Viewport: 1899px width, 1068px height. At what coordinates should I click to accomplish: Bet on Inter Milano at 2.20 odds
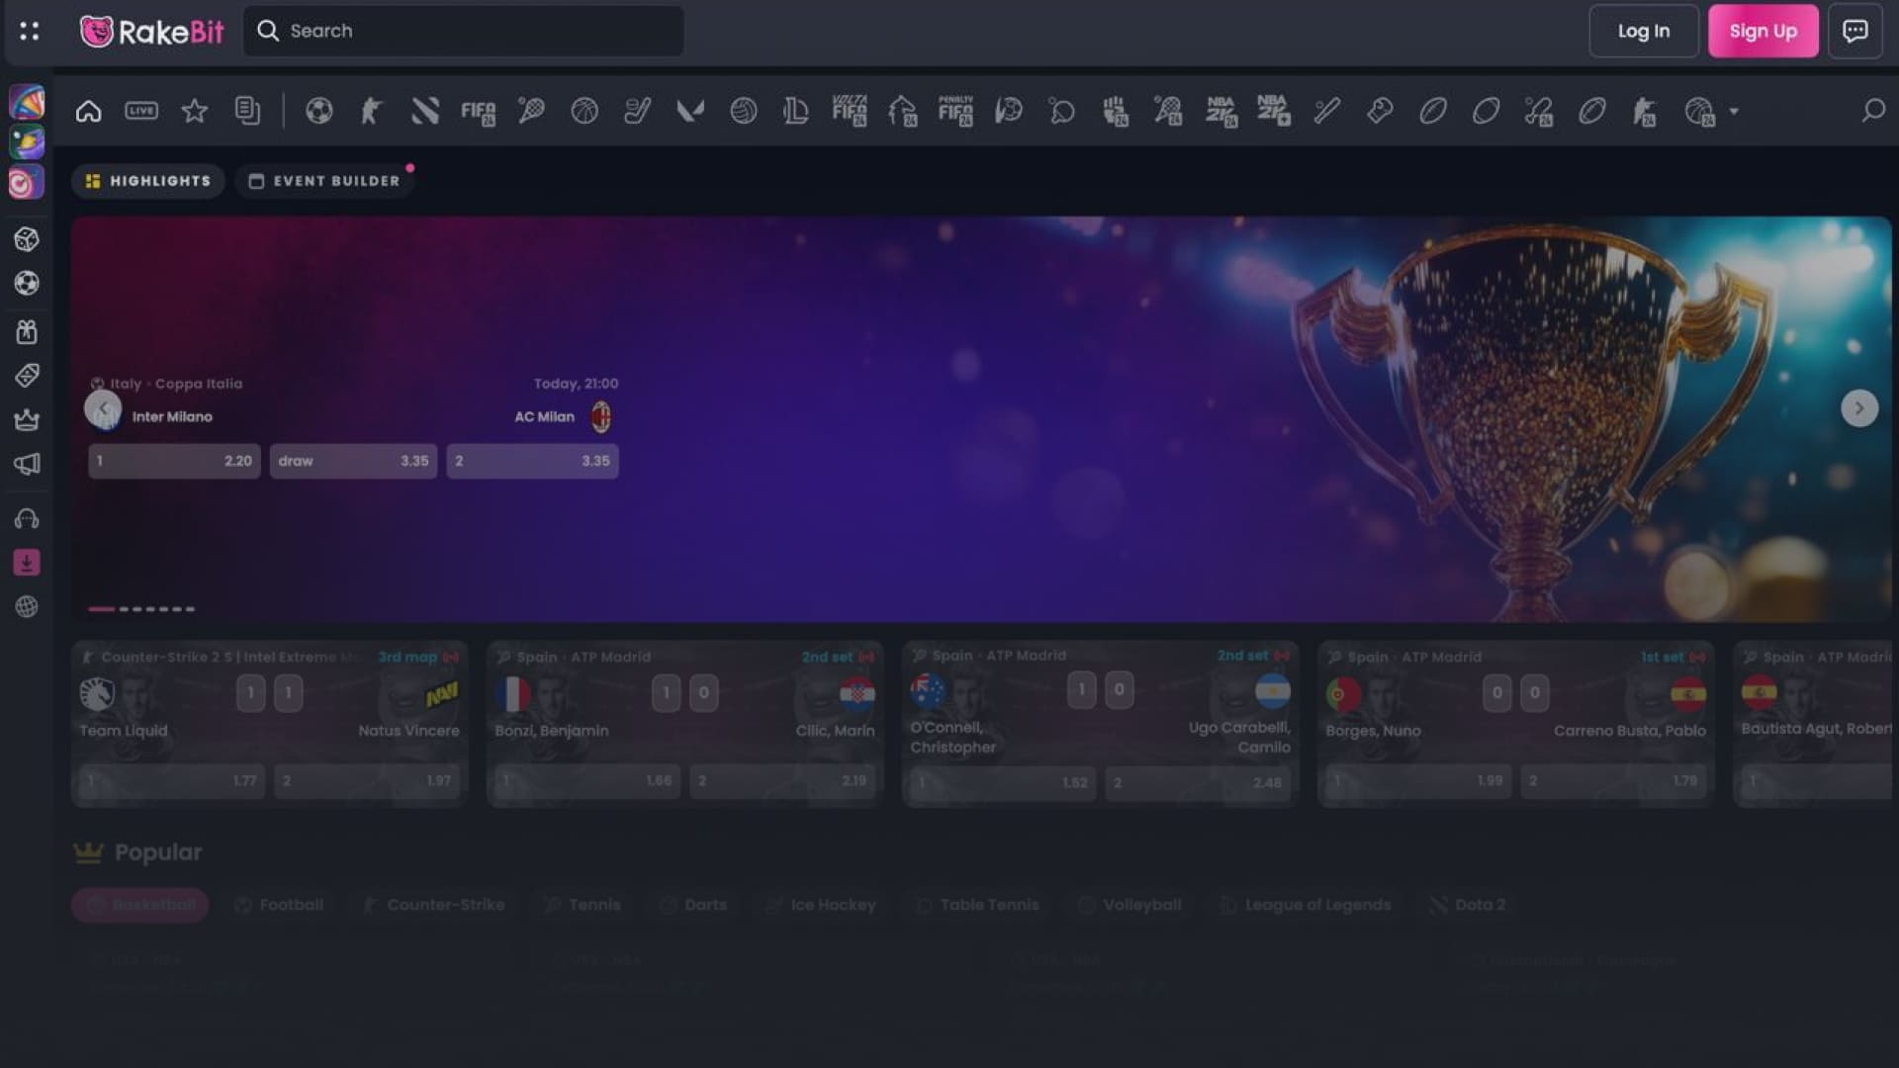click(x=174, y=461)
